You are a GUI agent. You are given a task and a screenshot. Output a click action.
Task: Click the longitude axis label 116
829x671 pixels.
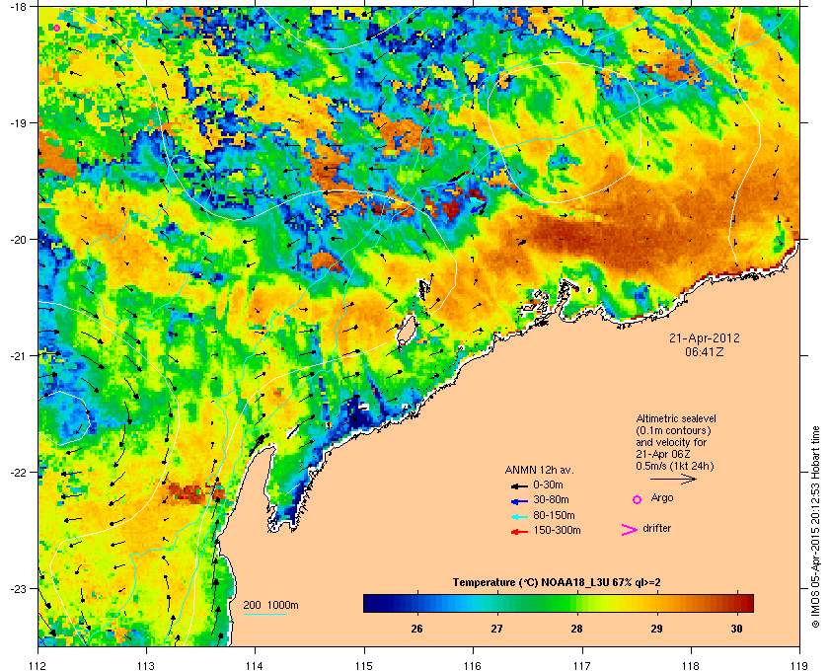[x=473, y=666]
